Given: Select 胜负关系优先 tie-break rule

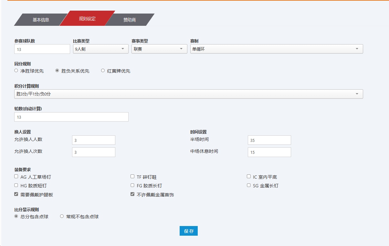Looking at the screenshot, I should (57, 71).
